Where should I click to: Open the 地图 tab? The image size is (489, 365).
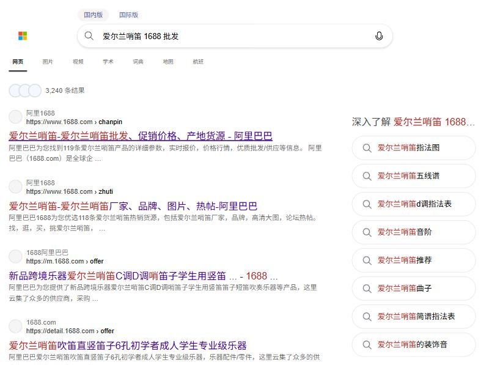coord(168,62)
